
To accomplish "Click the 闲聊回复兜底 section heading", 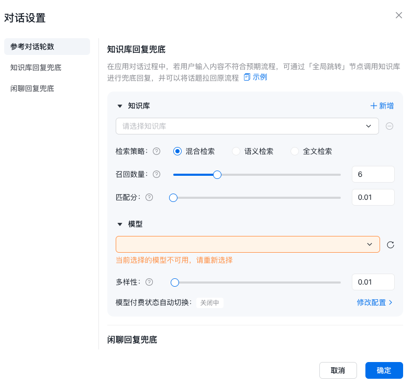I will click(132, 340).
